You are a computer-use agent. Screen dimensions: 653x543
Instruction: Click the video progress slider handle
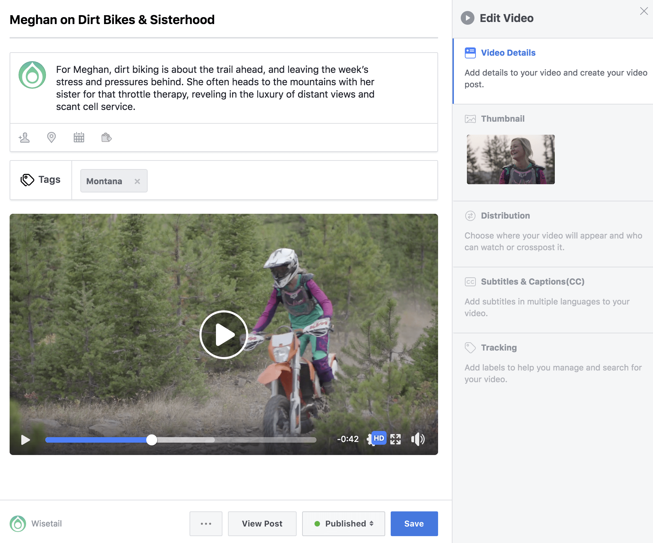pyautogui.click(x=151, y=440)
